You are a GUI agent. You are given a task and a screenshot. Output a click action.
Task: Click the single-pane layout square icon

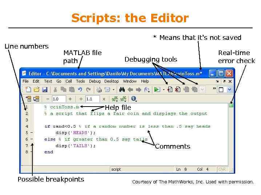coord(221,90)
